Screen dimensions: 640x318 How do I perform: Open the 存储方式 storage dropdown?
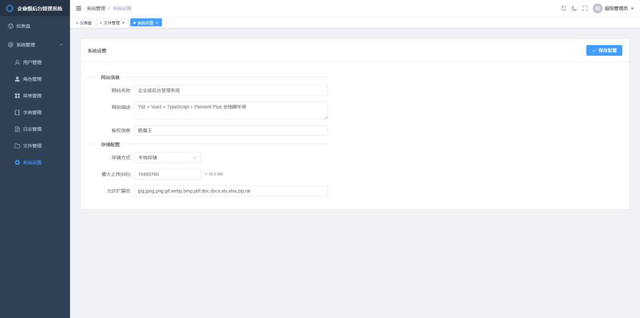(x=167, y=157)
